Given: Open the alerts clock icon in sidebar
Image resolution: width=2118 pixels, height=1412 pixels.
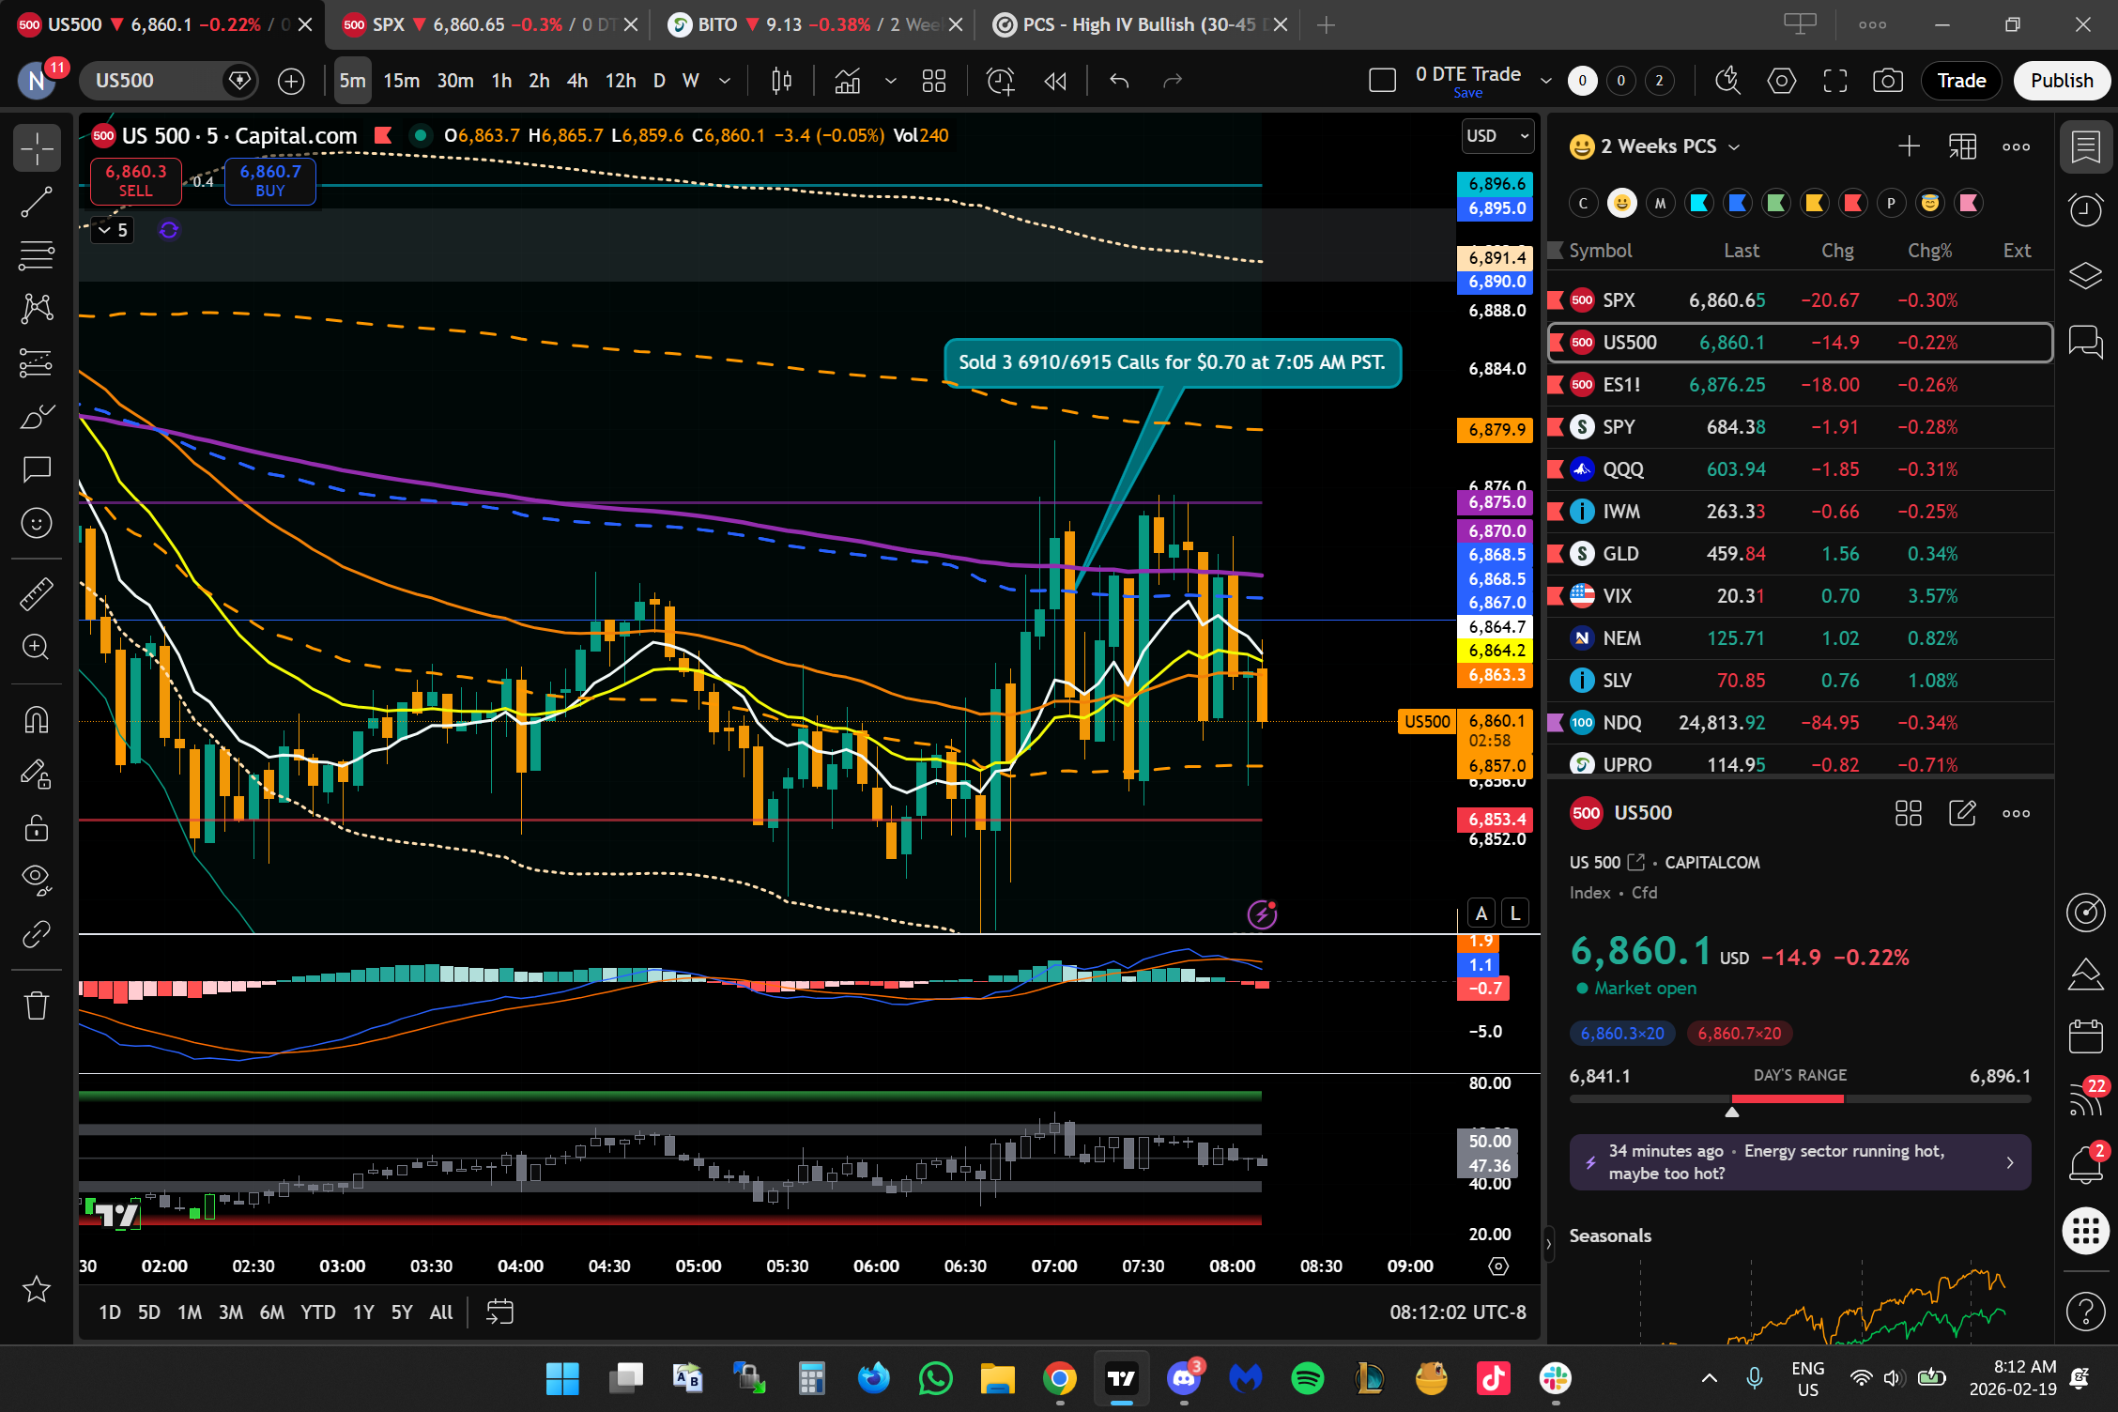Looking at the screenshot, I should coord(2085,209).
